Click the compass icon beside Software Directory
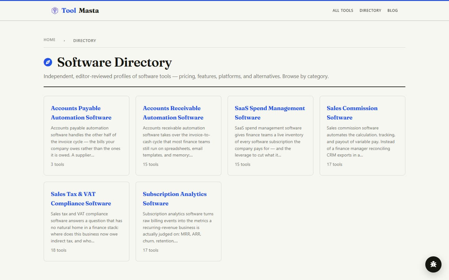 tap(48, 62)
